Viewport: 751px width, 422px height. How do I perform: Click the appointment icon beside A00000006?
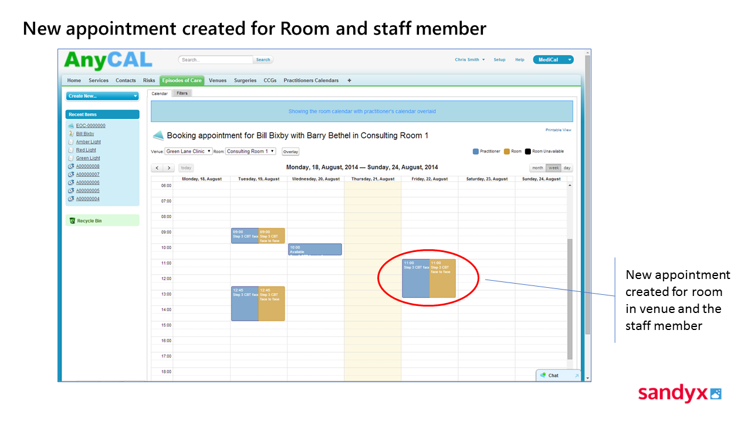click(x=71, y=182)
